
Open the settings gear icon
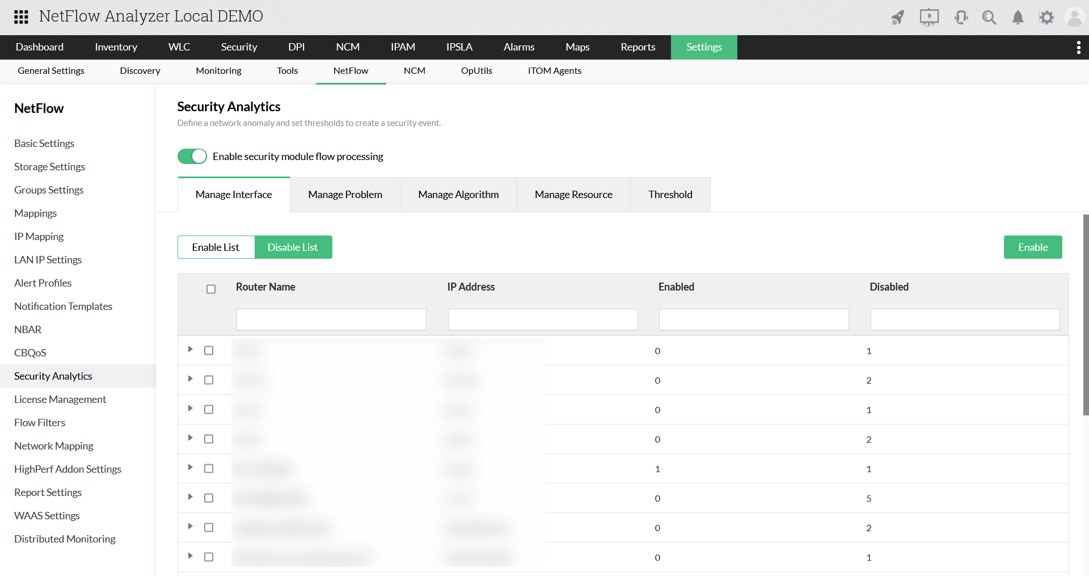click(x=1046, y=18)
